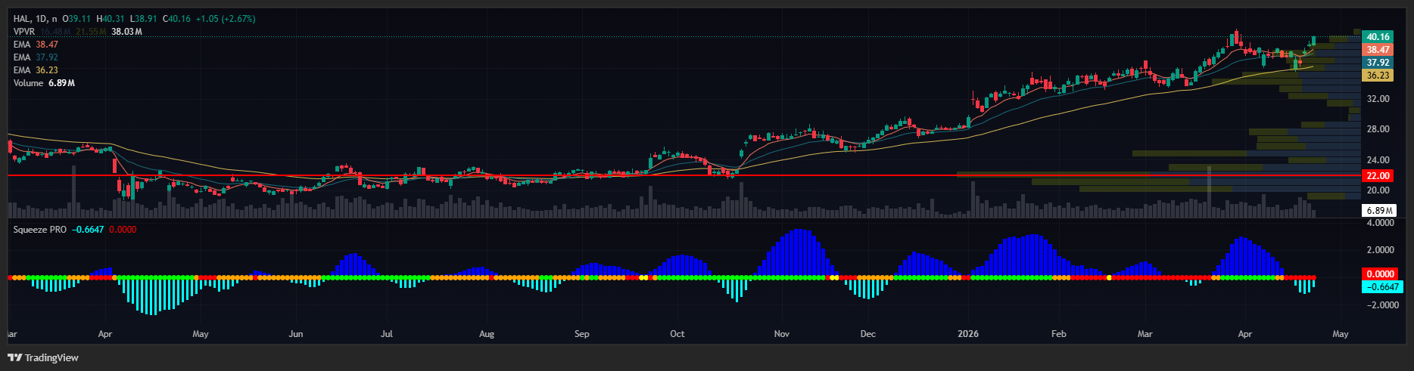Click the green 40.16 last price tag
The width and height of the screenshot is (1414, 371).
click(x=1378, y=37)
